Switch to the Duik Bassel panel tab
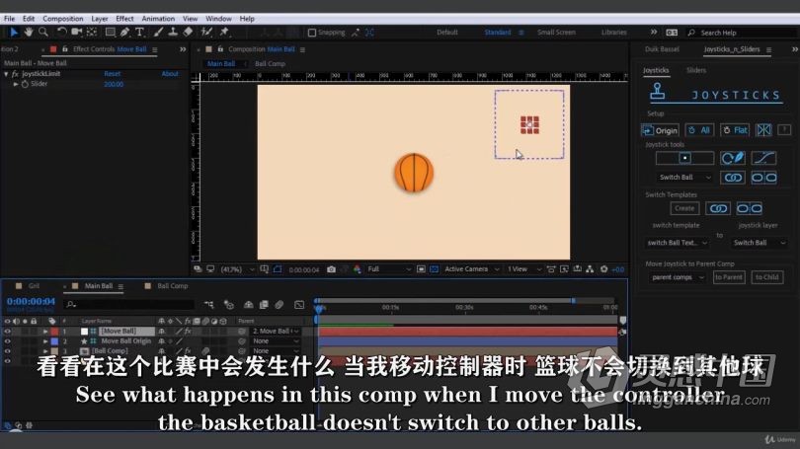The image size is (800, 449). tap(662, 49)
